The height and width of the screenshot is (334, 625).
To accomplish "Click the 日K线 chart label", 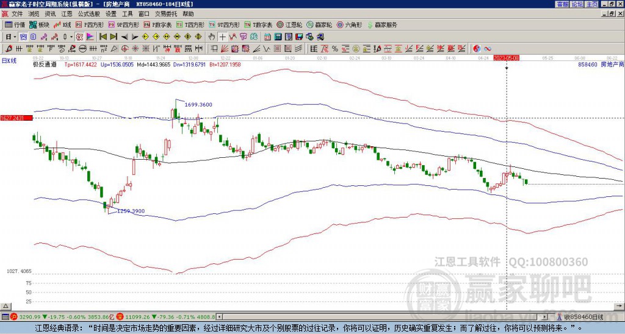I will pyautogui.click(x=9, y=61).
